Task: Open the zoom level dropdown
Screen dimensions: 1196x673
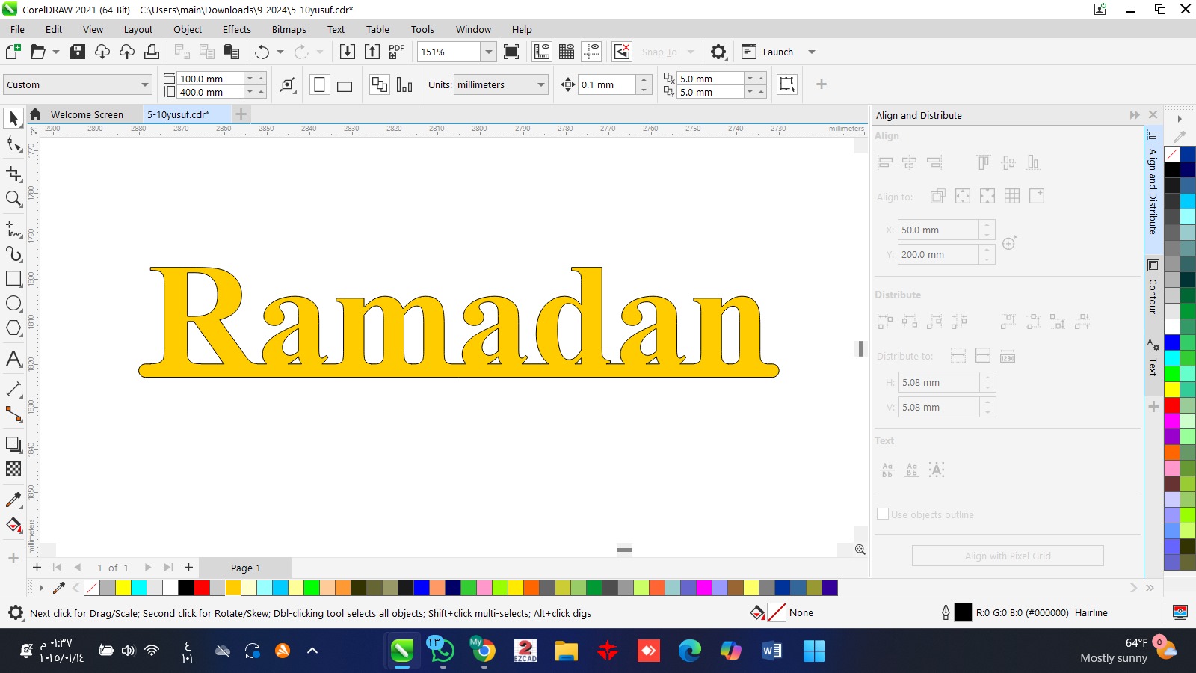Action: tap(488, 52)
